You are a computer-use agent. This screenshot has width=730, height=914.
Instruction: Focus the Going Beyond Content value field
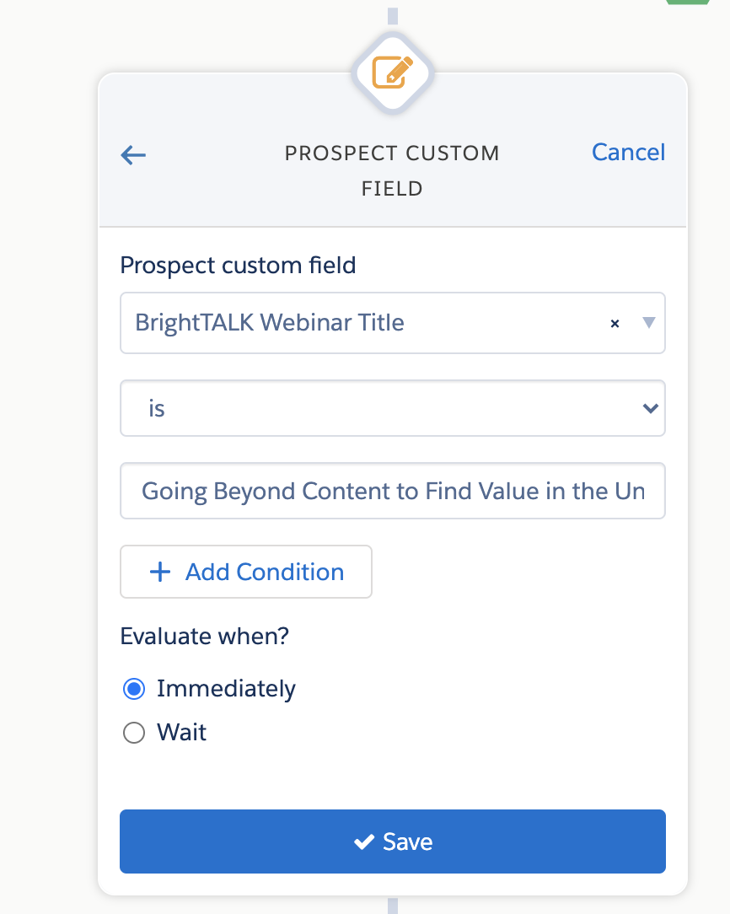tap(393, 491)
